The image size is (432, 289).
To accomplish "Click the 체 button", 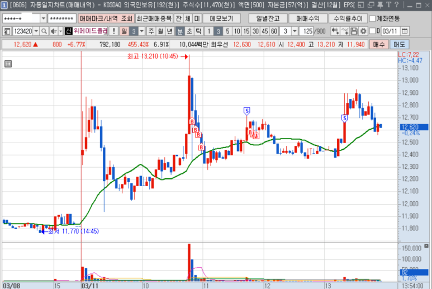I will (188, 18).
